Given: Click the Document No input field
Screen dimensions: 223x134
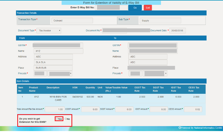Looking at the screenshot, I should pos(126,31).
